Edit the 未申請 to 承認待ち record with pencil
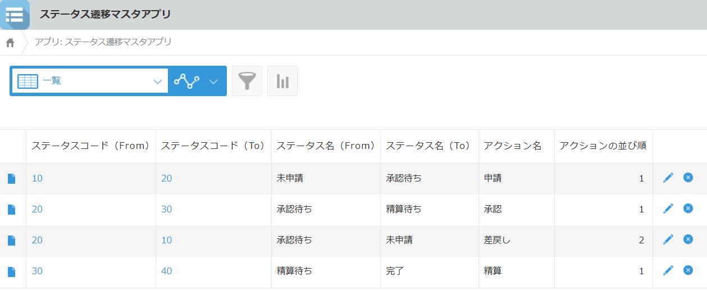The width and height of the screenshot is (707, 290). (x=668, y=178)
